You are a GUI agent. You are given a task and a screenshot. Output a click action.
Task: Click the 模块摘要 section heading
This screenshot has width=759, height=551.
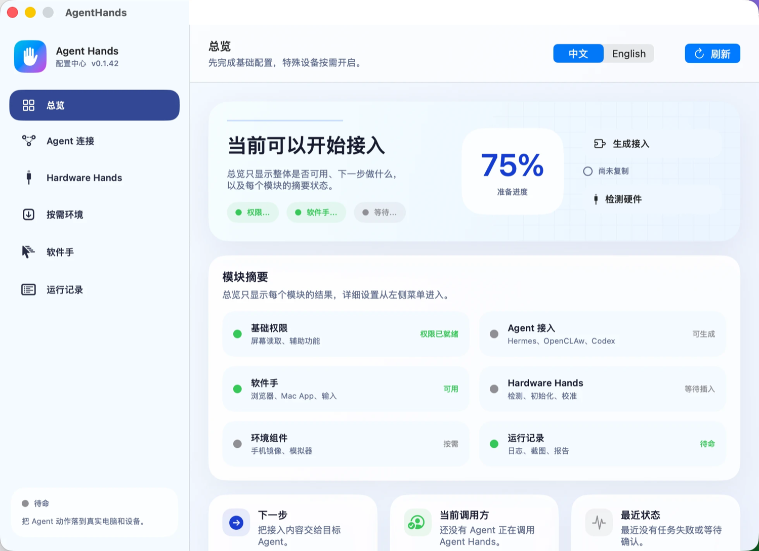pyautogui.click(x=245, y=277)
